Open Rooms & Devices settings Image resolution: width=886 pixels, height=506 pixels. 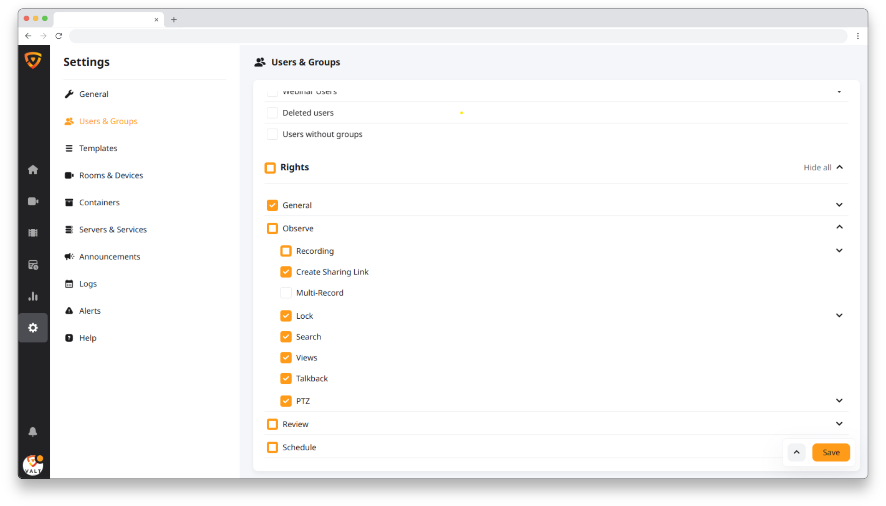pyautogui.click(x=111, y=175)
